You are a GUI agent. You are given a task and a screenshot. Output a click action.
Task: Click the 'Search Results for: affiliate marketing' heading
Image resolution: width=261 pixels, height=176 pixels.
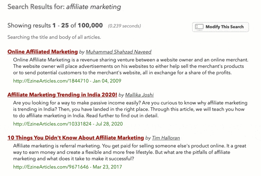[64, 7]
